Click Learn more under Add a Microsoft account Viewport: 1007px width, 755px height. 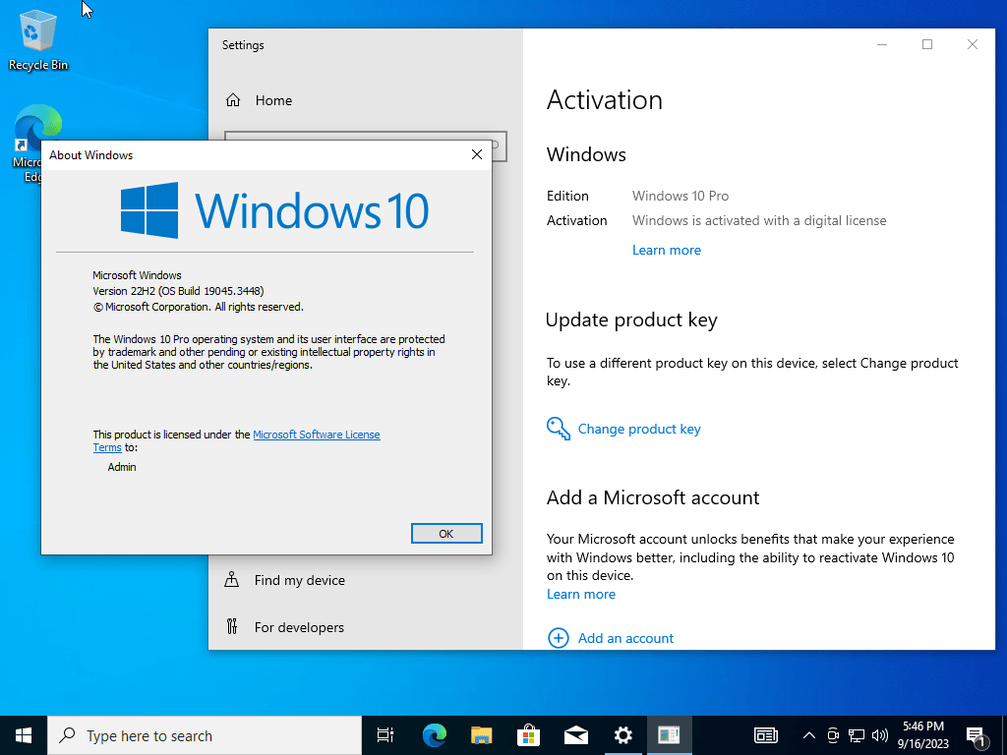[x=580, y=595]
